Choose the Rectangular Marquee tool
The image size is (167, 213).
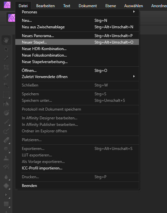[7, 95]
